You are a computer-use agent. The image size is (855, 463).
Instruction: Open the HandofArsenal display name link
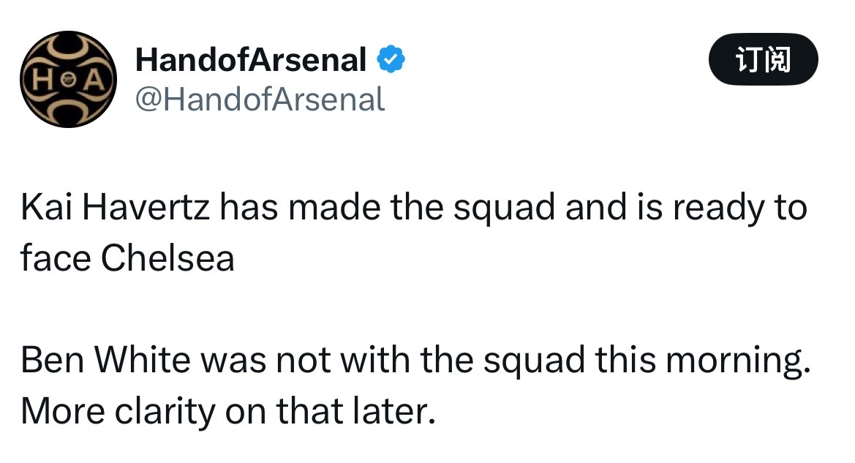click(x=251, y=59)
